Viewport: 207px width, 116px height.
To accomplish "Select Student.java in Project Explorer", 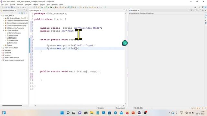I will 14,40.
